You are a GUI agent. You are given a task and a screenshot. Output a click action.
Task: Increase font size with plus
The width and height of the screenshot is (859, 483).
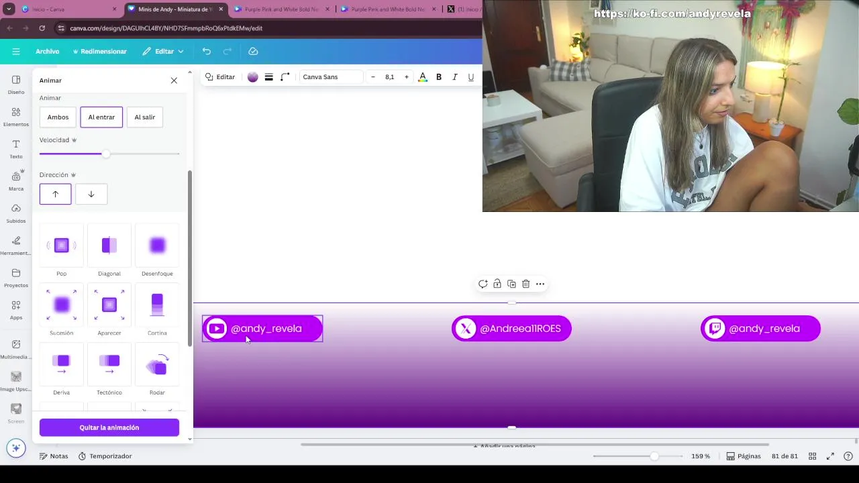click(406, 77)
